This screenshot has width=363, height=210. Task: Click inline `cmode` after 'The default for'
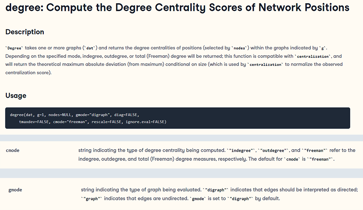[292, 159]
